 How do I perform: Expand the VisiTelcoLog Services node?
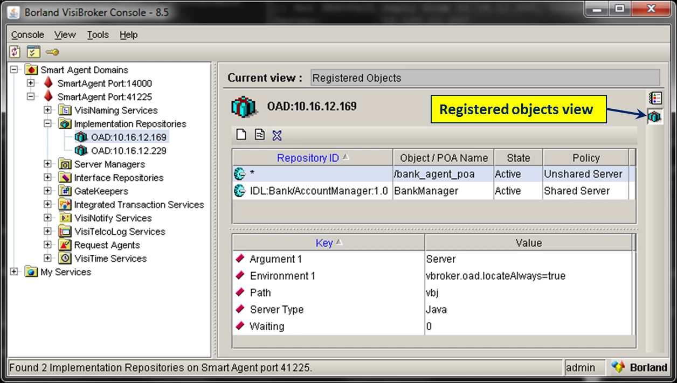[48, 231]
